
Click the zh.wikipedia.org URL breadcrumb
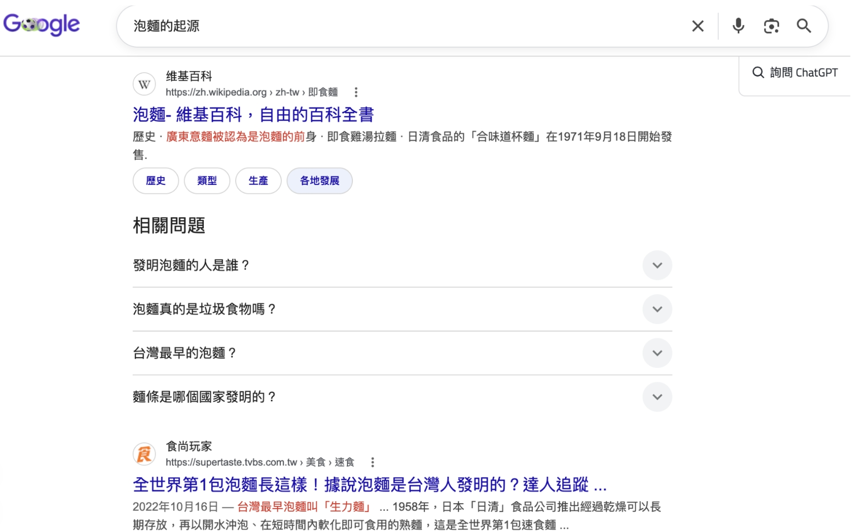[x=253, y=92]
